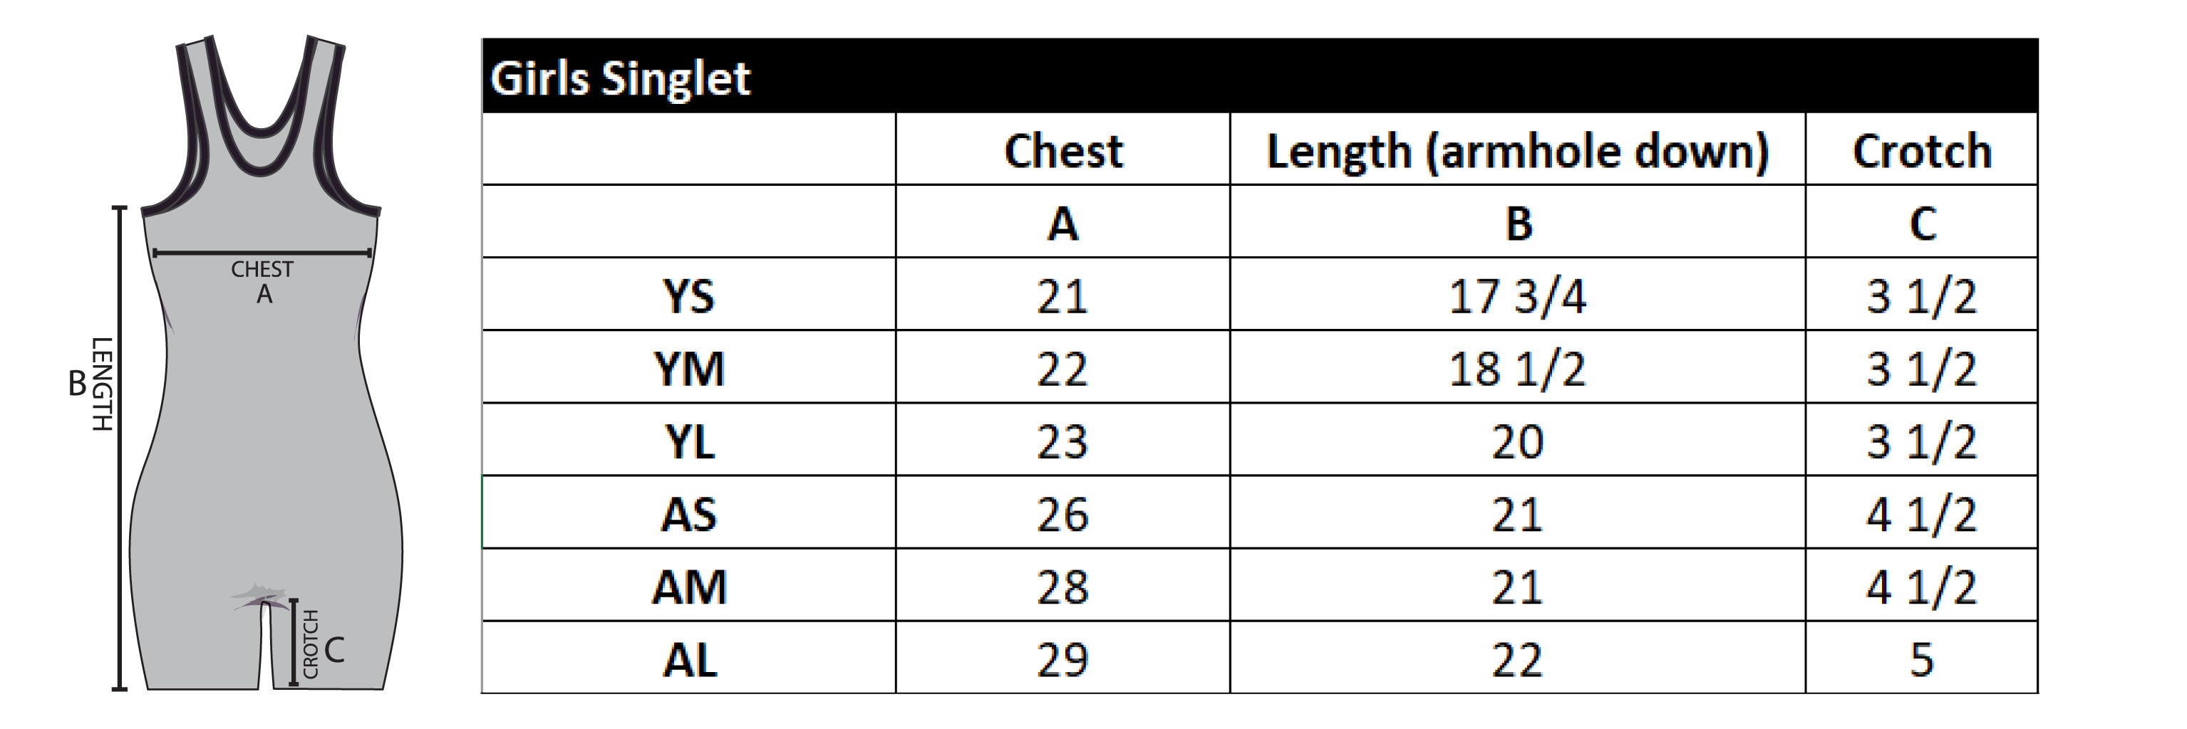Select the YS size row label
Screen dimensions: 2187x729
(x=688, y=296)
